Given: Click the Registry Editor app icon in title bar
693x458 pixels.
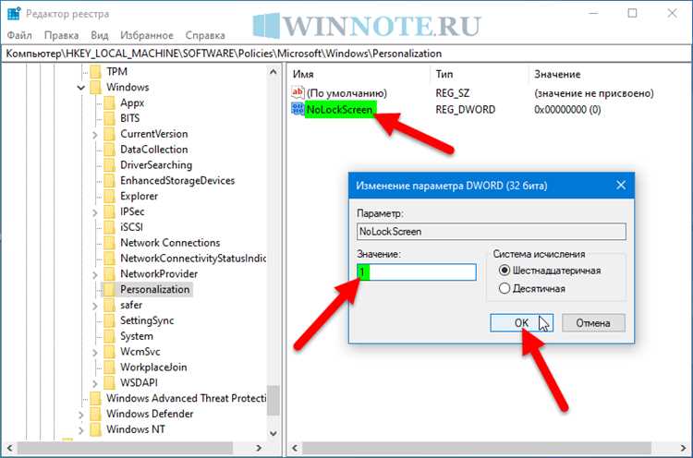Looking at the screenshot, I should (14, 13).
